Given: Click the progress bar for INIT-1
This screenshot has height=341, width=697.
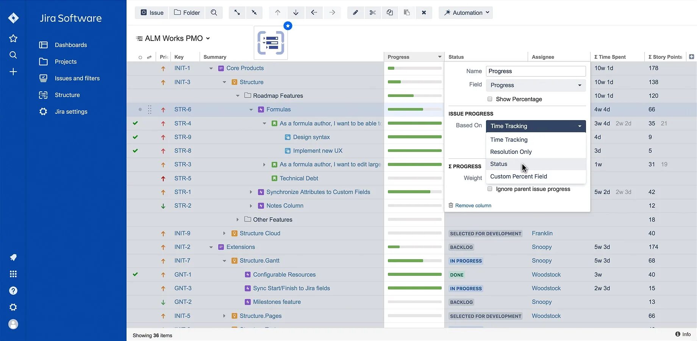Looking at the screenshot, I should 414,68.
